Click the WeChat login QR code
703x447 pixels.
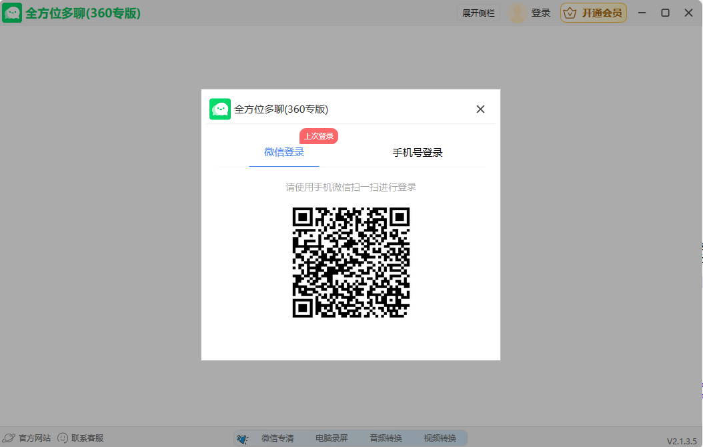pos(351,262)
